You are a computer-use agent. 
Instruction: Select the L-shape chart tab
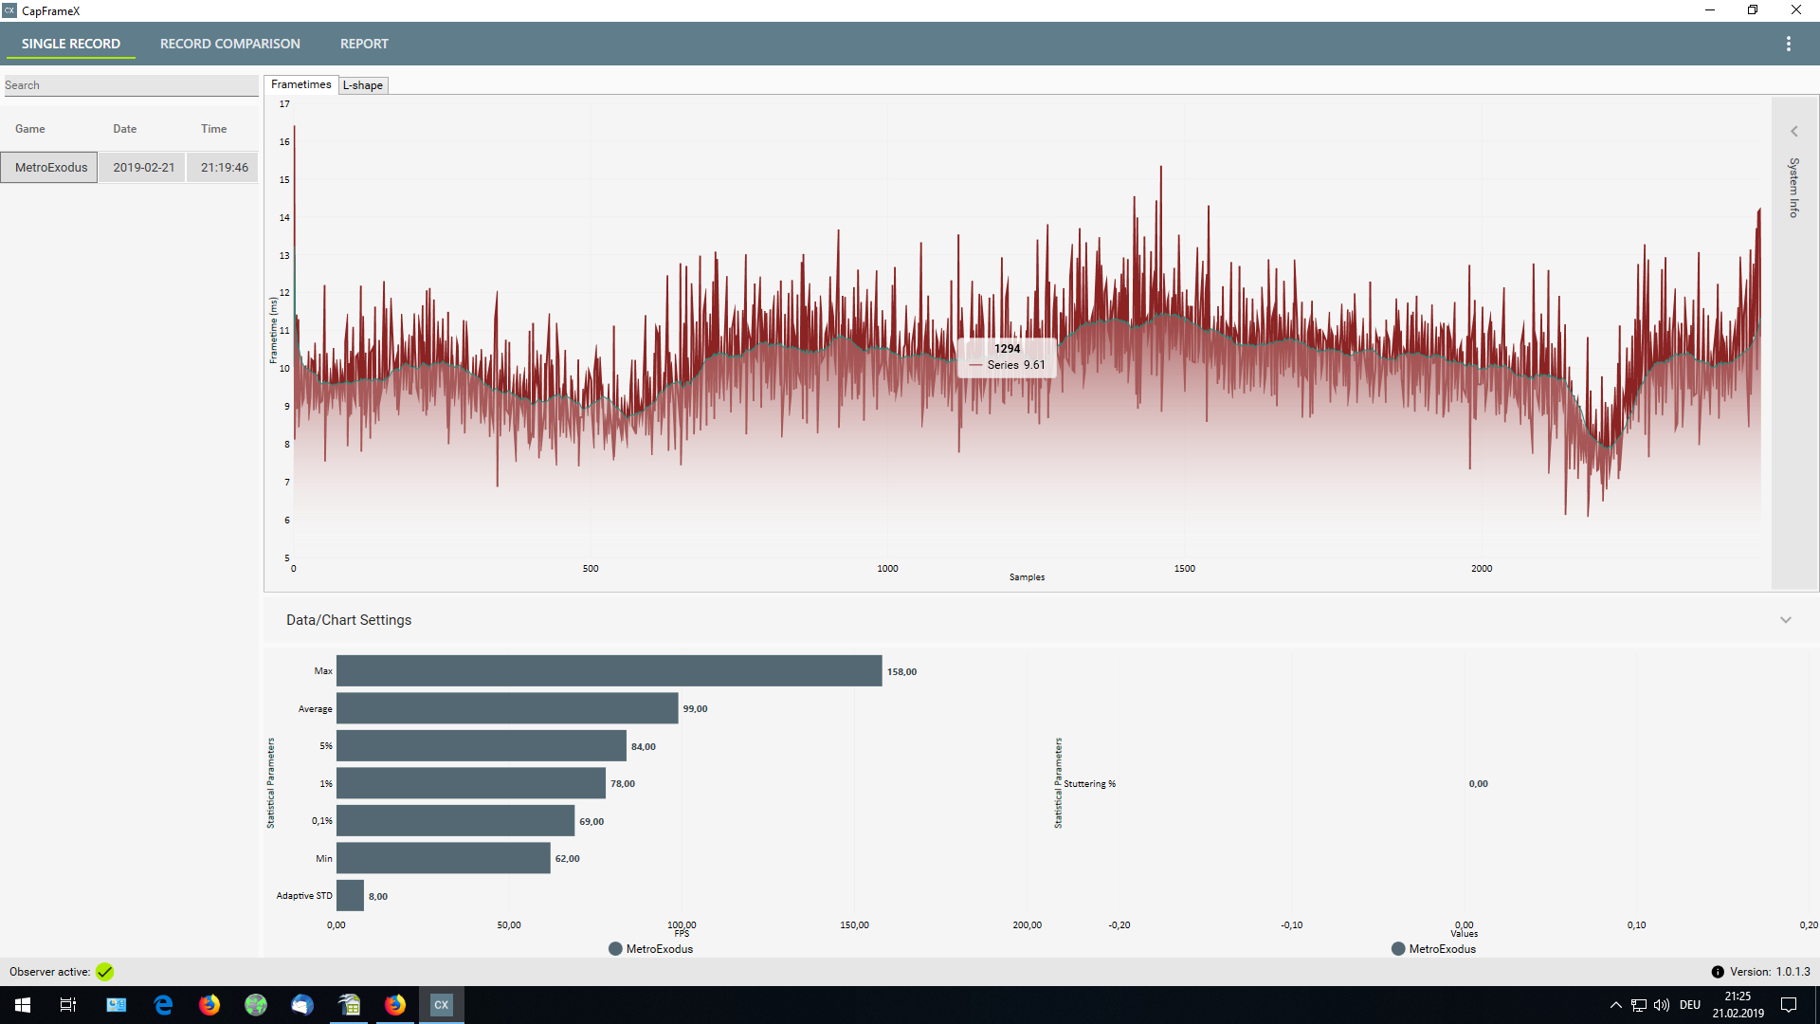pyautogui.click(x=363, y=85)
